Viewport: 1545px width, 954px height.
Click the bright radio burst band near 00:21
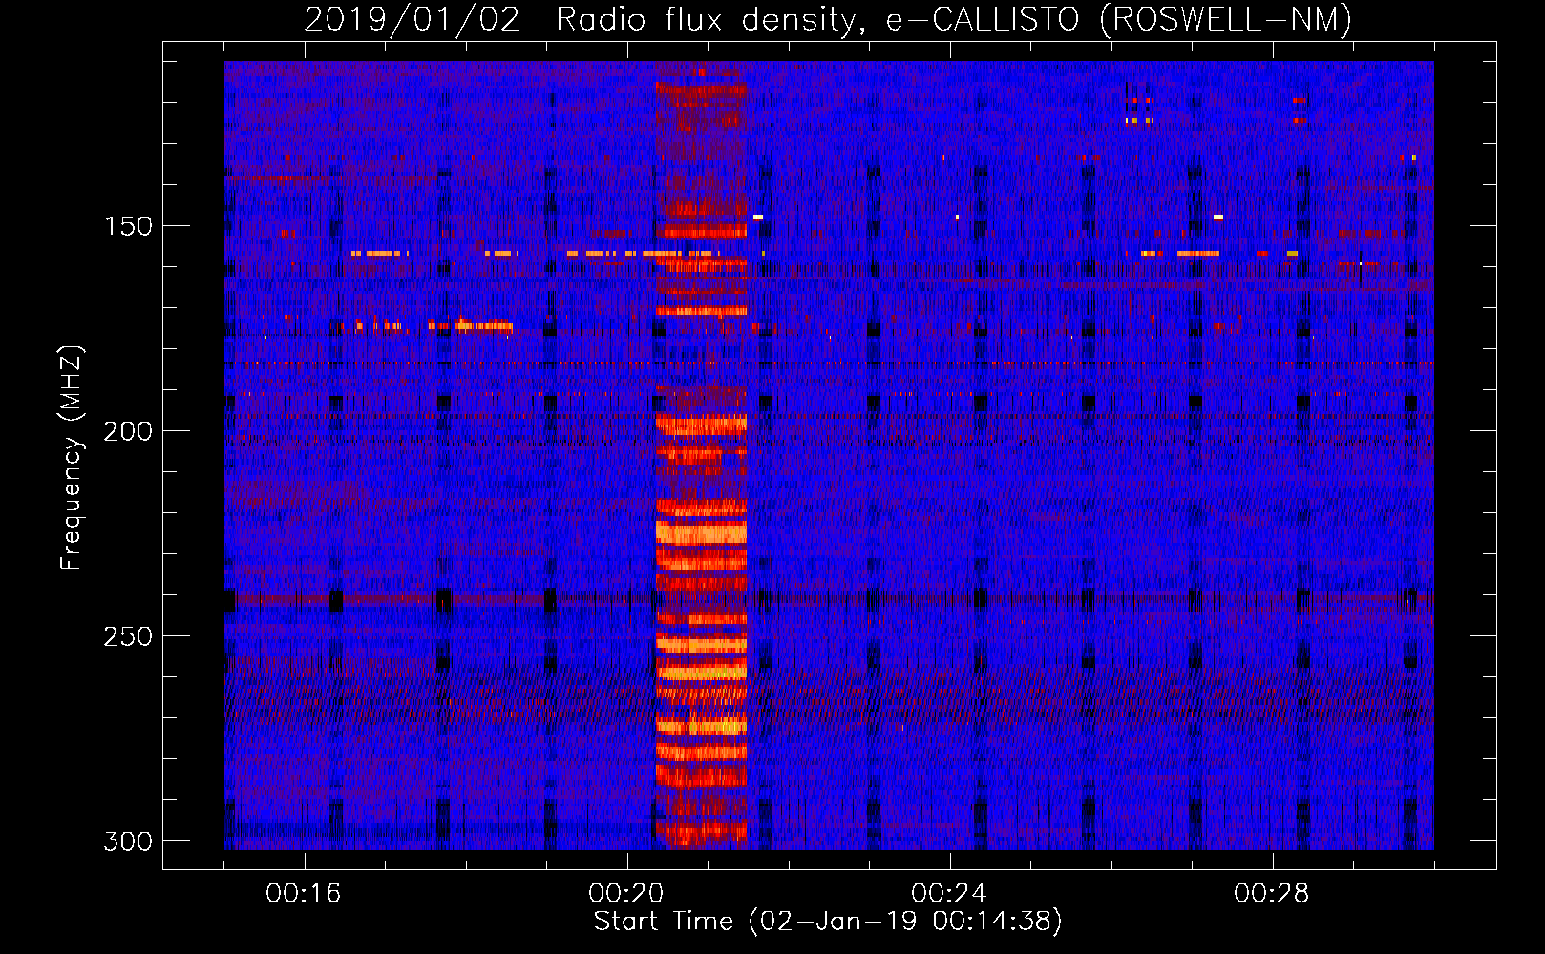click(701, 456)
